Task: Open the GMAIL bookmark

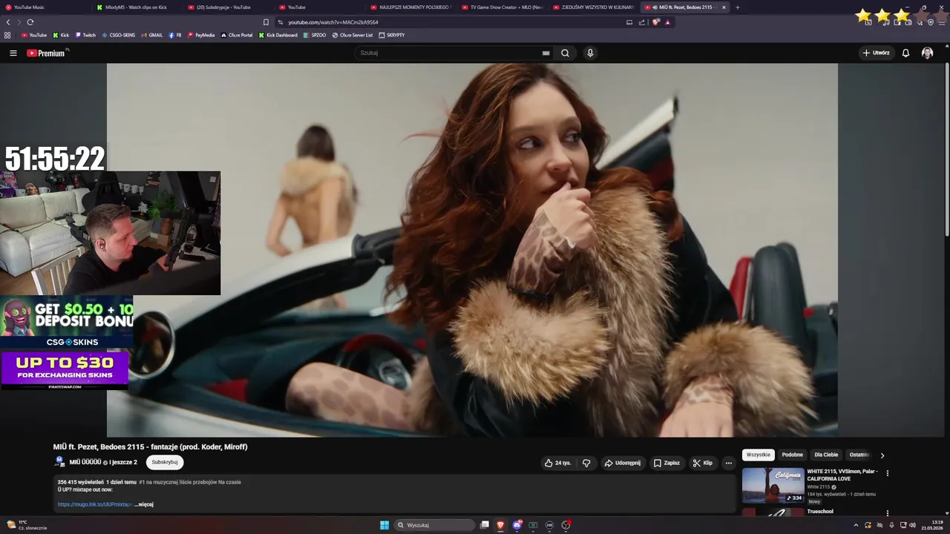Action: [x=151, y=35]
